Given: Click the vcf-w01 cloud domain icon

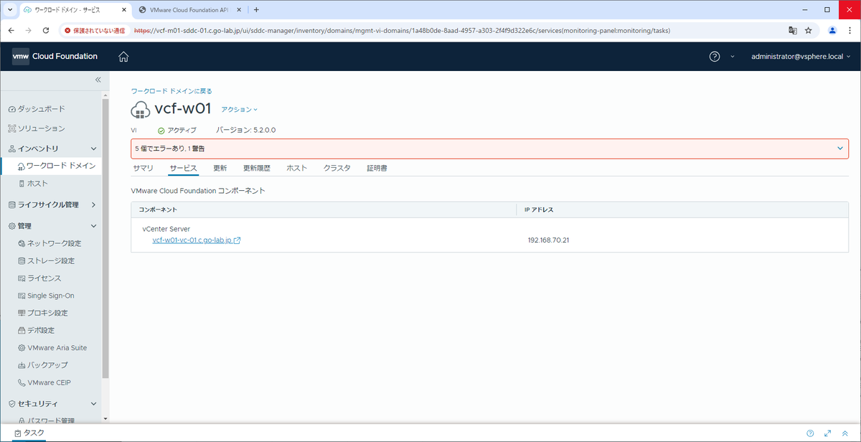Looking at the screenshot, I should (x=141, y=109).
